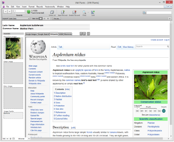Create a record with New Record icon

pos(63,12)
